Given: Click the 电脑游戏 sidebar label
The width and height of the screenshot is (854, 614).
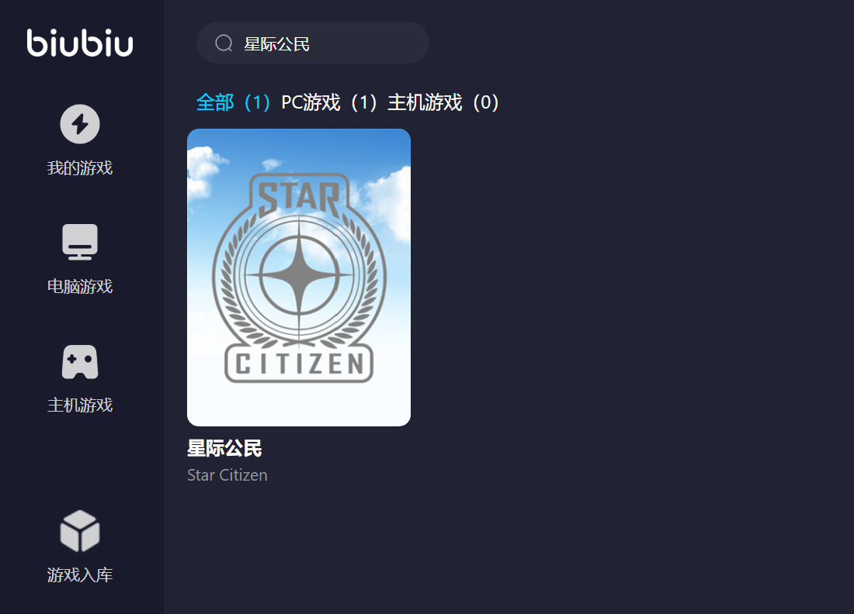Looking at the screenshot, I should pos(80,287).
